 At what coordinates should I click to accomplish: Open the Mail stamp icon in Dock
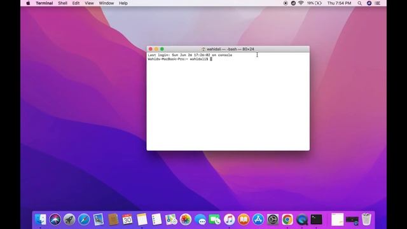coord(99,219)
